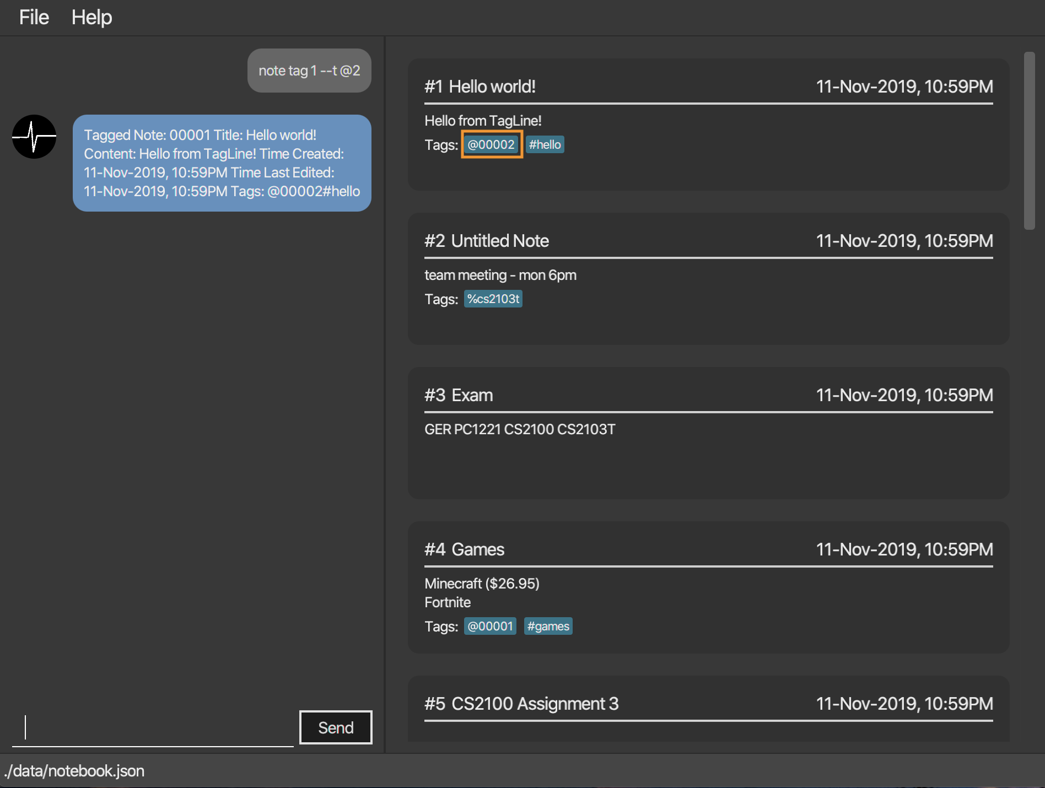Select note title '#1 Hello world!'

pyautogui.click(x=480, y=87)
